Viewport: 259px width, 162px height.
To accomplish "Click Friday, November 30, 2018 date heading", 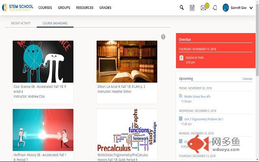I will pos(195,88).
